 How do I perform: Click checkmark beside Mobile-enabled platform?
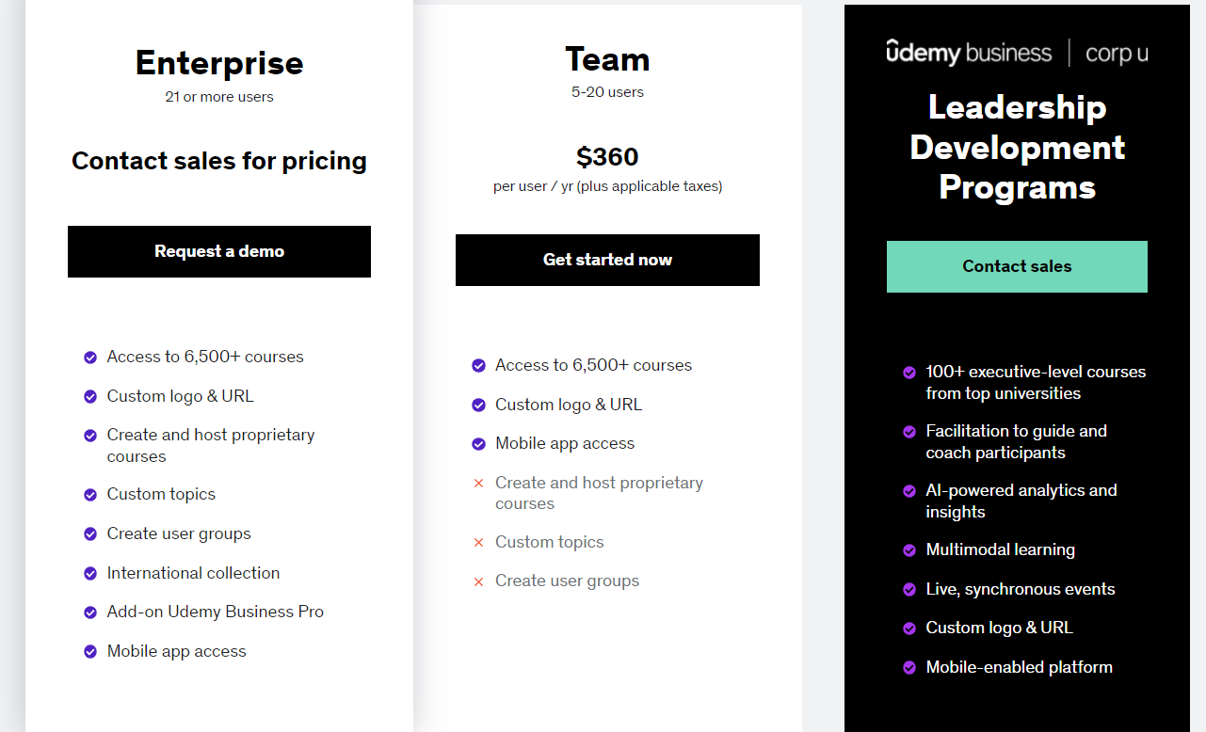tap(909, 668)
